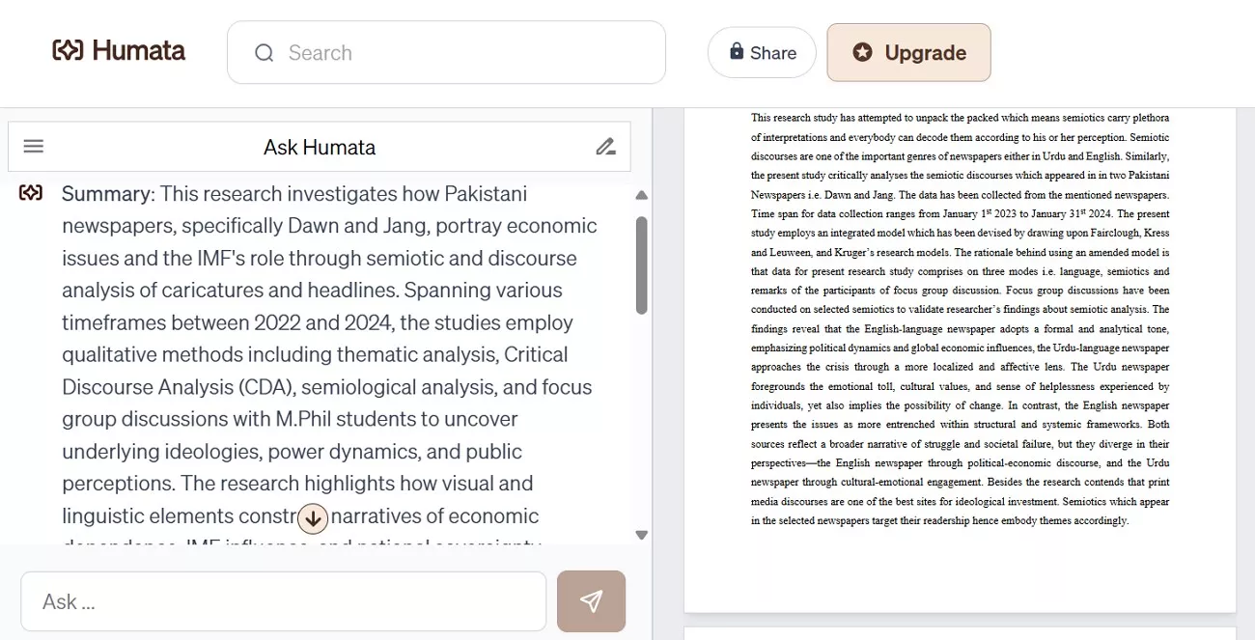
Task: Click the scroll-up chevron above the scrollbar
Action: pyautogui.click(x=641, y=194)
